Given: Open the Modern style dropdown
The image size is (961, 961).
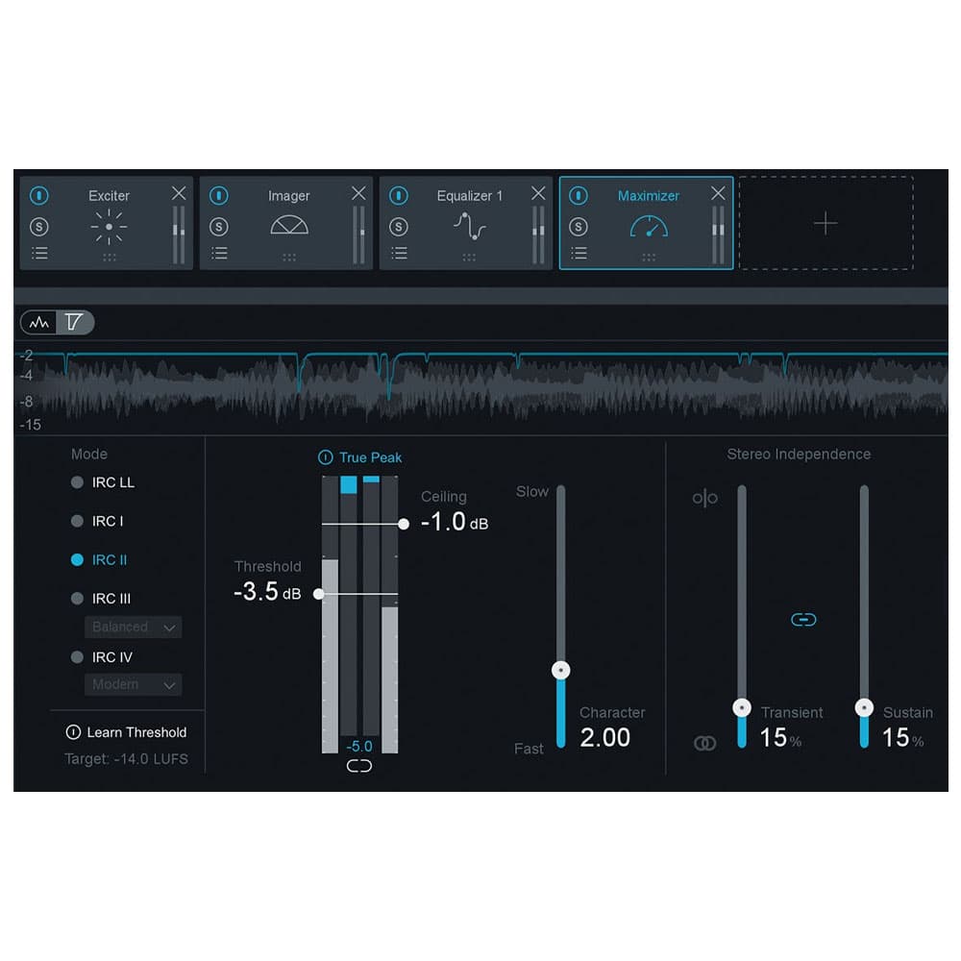Looking at the screenshot, I should 133,684.
